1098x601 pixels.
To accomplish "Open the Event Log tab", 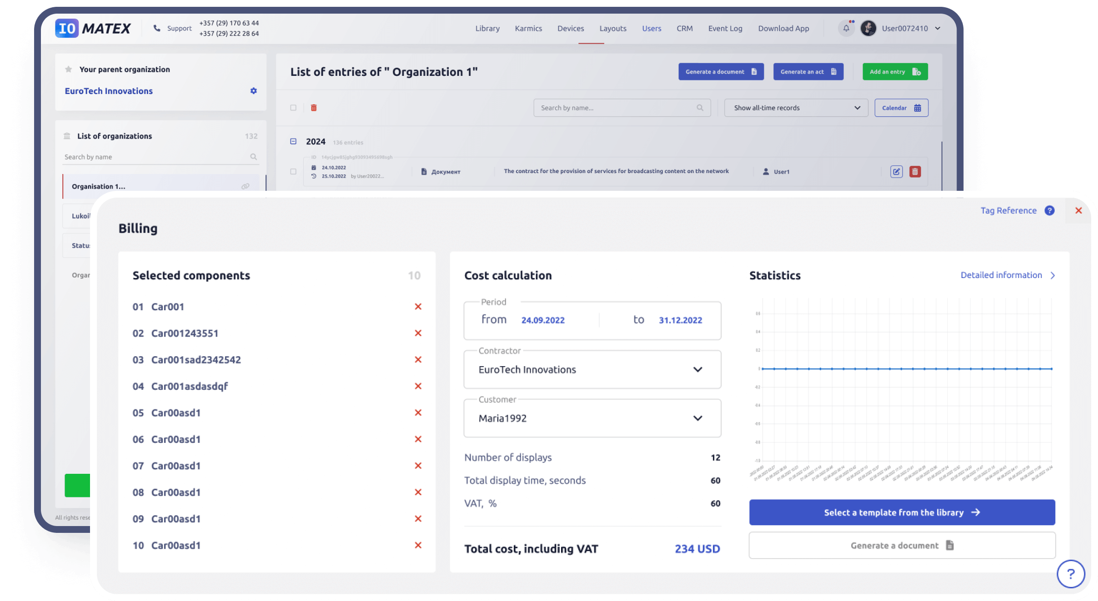I will (725, 28).
